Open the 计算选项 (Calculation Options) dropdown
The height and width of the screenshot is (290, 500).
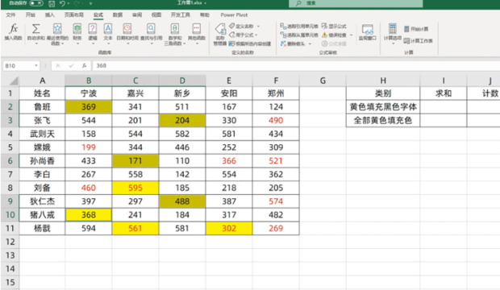click(x=393, y=34)
